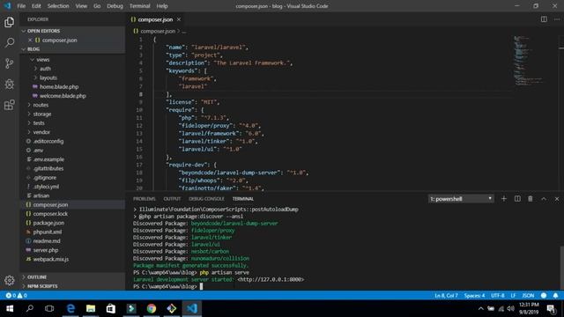Open the Selection menu
Screen dimensions: 564x317
click(x=58, y=6)
